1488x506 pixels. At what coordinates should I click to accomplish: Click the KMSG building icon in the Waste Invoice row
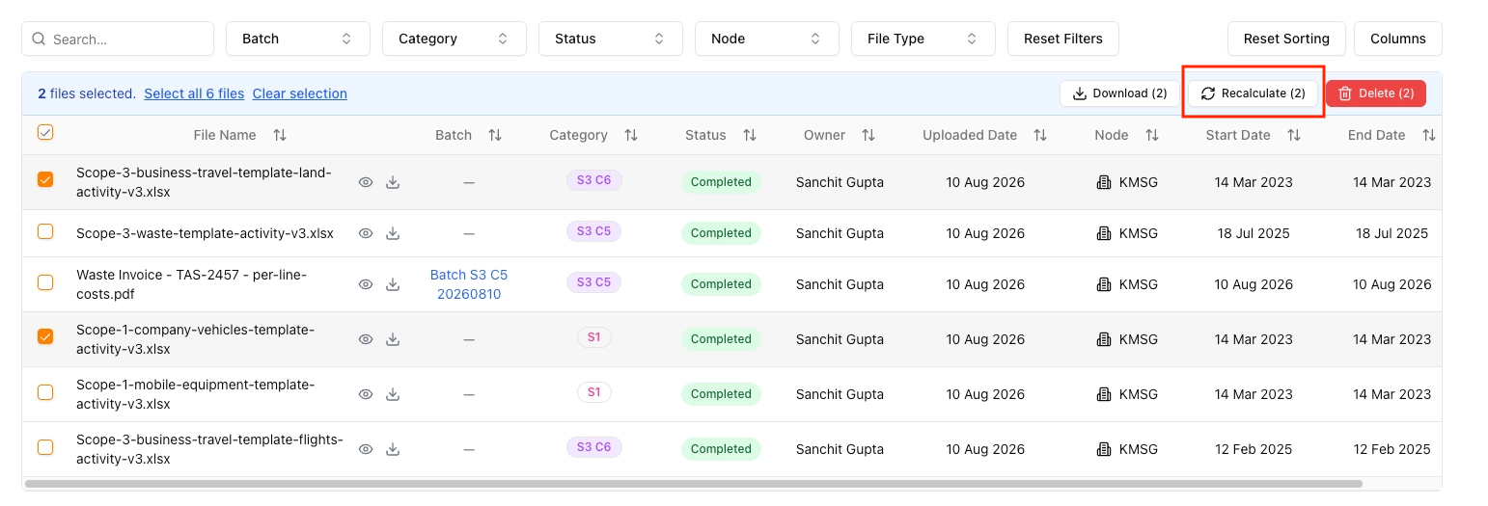(1105, 284)
